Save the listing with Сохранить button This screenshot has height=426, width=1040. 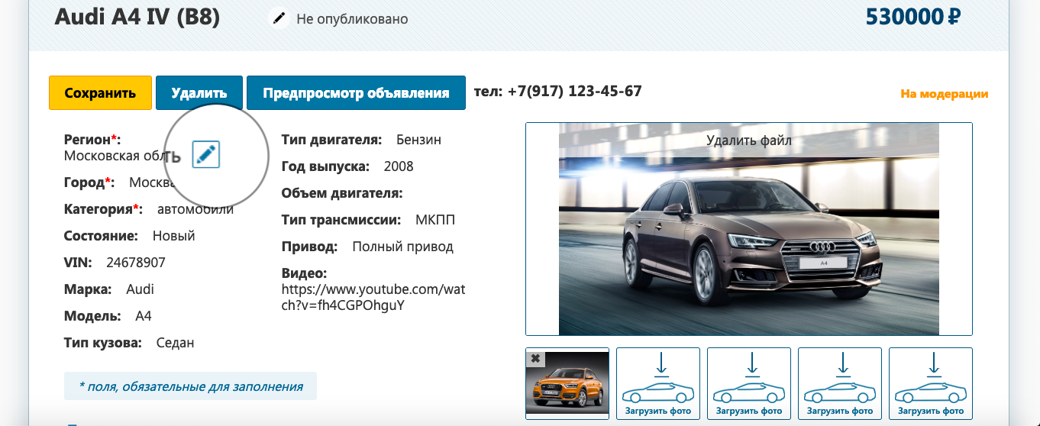(x=100, y=93)
